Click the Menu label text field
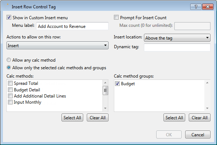 point(72,26)
